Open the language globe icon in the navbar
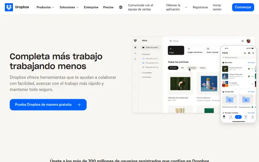259x162 pixels. pyautogui.click(x=121, y=7)
